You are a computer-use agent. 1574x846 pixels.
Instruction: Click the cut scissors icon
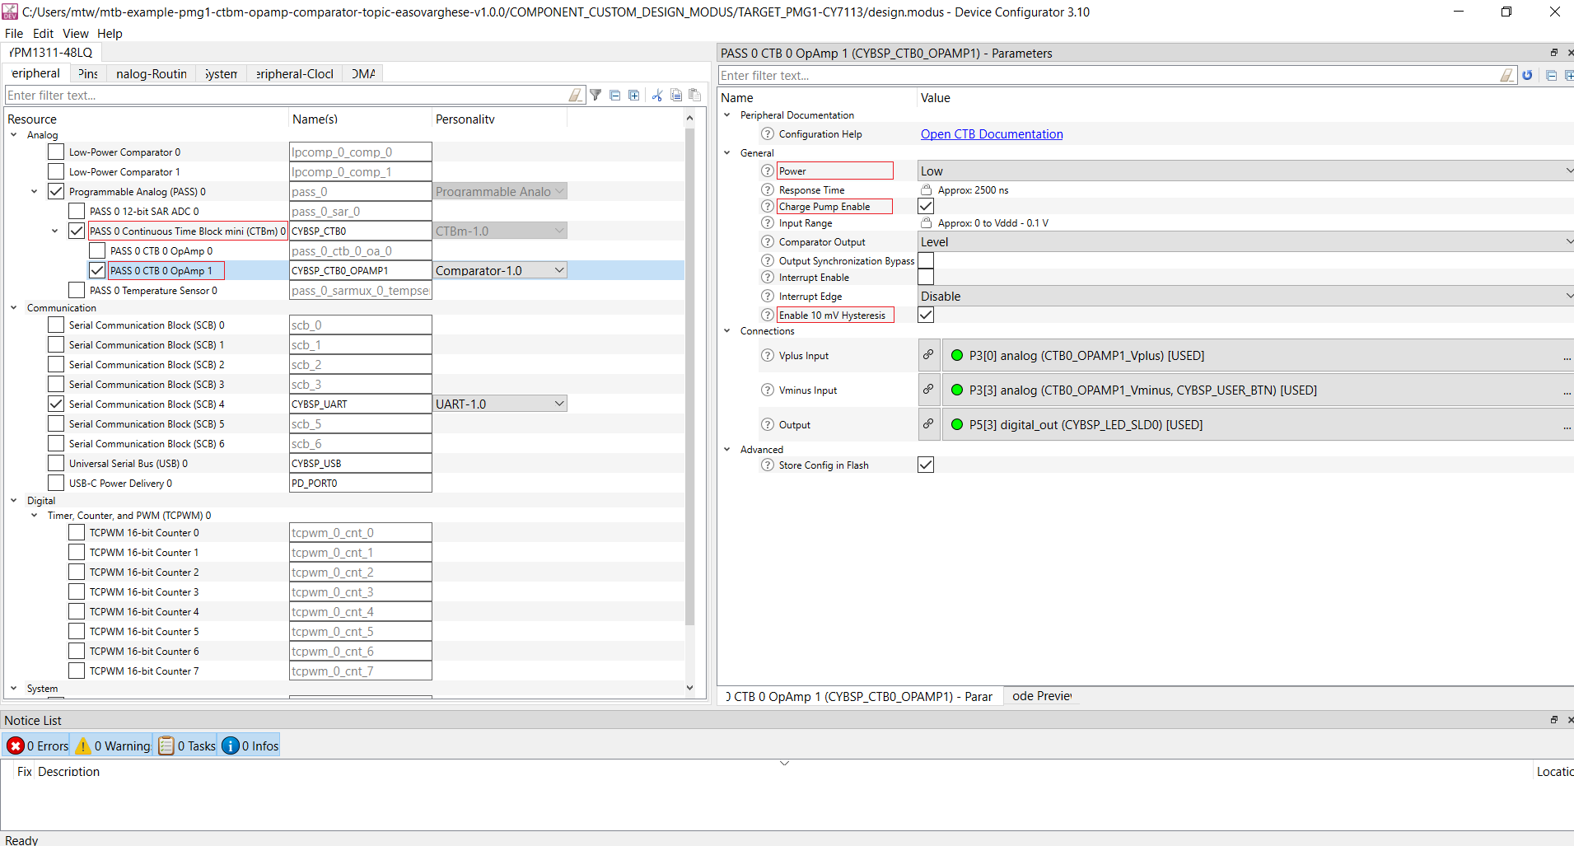click(656, 96)
